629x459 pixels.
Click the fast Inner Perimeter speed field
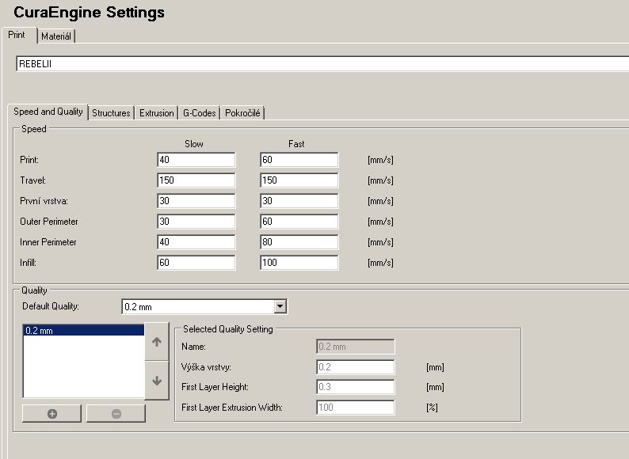[x=299, y=242]
